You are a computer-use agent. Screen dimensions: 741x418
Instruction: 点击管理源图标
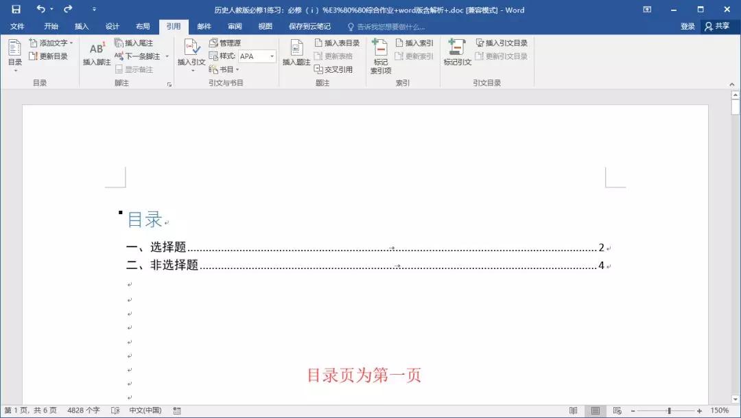click(226, 42)
